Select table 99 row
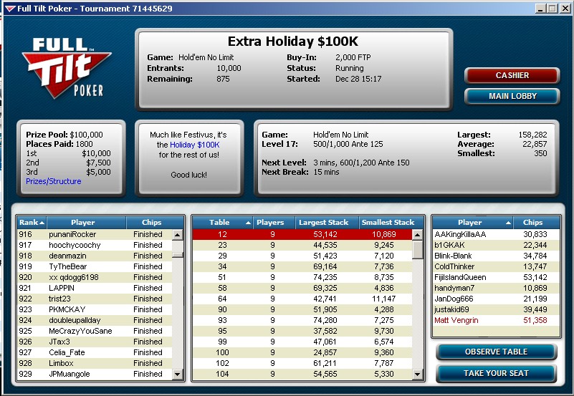Image resolution: width=574 pixels, height=396 pixels. pos(302,342)
